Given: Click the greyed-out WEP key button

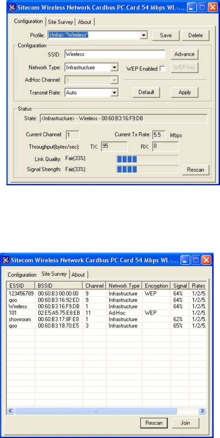Looking at the screenshot, I should (184, 67).
